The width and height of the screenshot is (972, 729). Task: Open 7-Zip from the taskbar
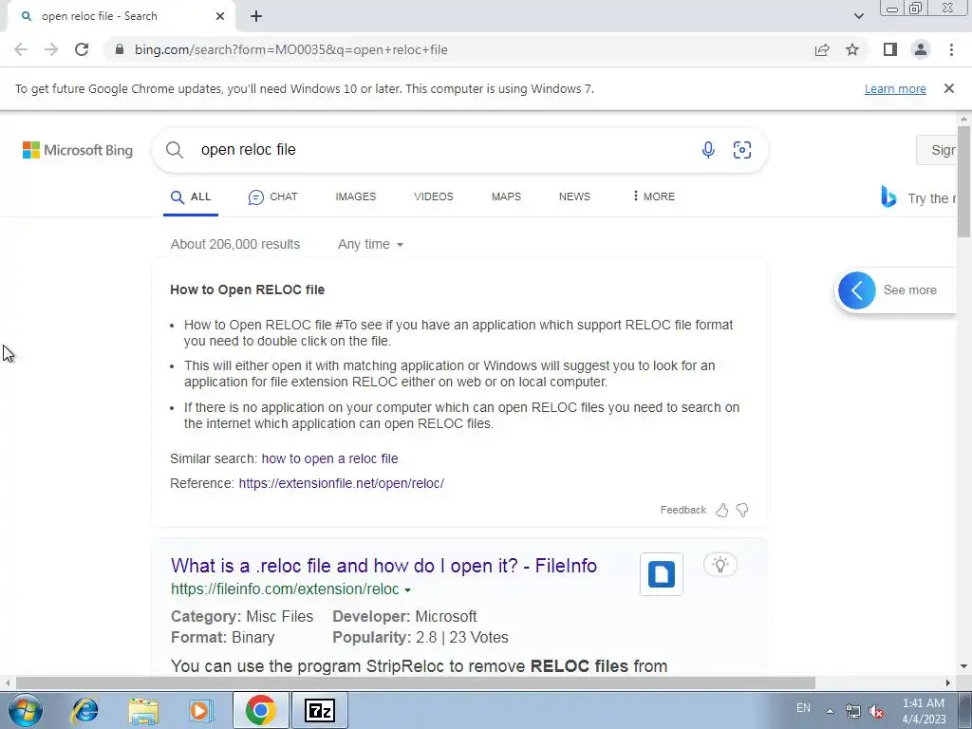point(320,710)
